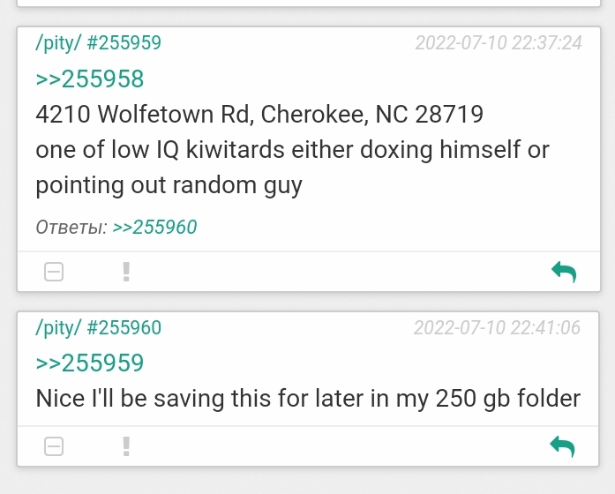Click post number #255959 in header
The height and width of the screenshot is (494, 615).
pos(124,42)
